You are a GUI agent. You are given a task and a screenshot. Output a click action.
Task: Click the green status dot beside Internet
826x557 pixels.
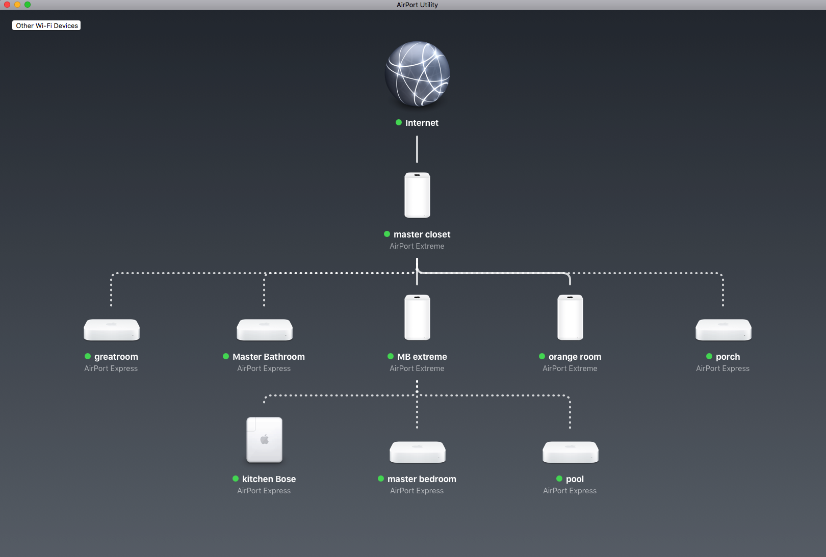pos(399,122)
